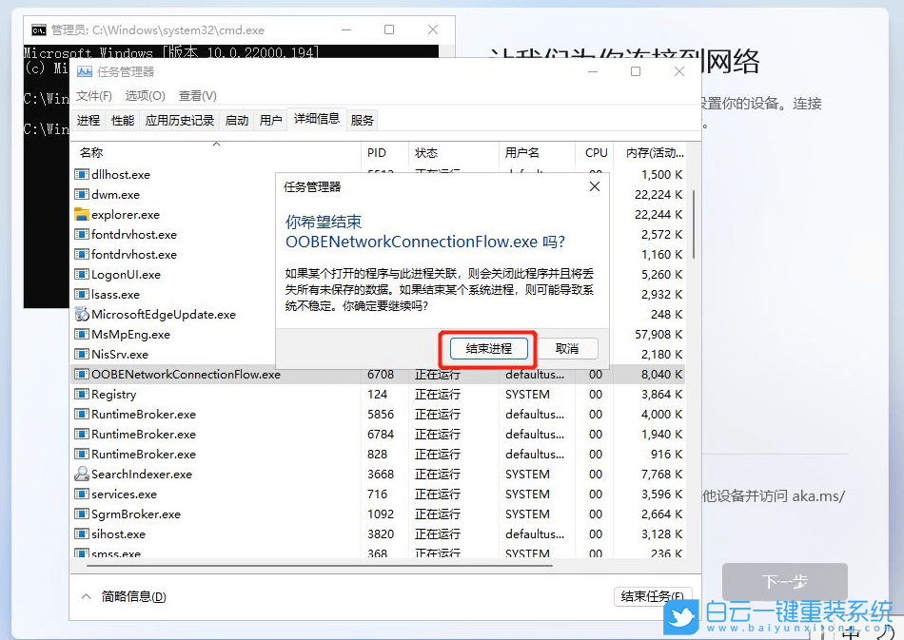Click the explorer.exe process icon
Image resolution: width=904 pixels, height=640 pixels.
[x=81, y=214]
